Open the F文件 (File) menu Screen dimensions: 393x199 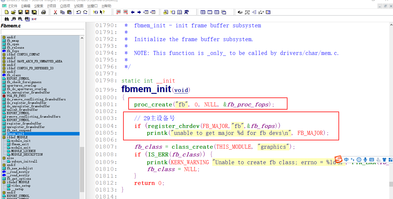click(13, 6)
